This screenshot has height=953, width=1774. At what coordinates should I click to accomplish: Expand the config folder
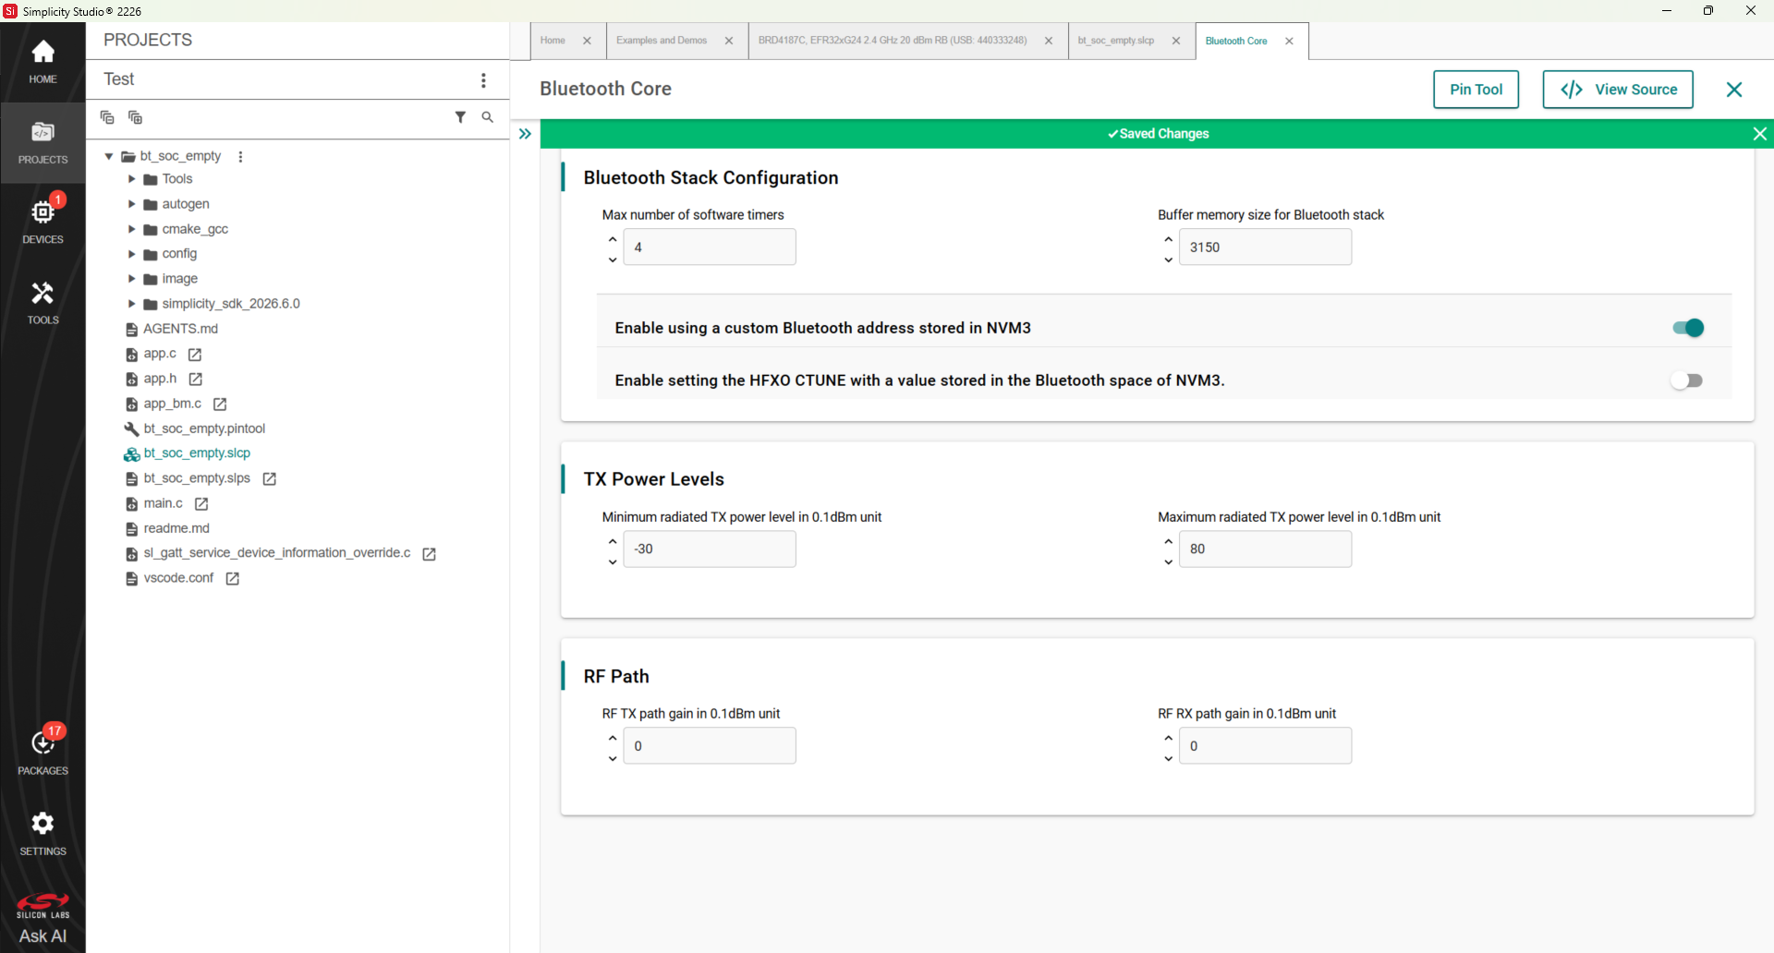coord(131,254)
